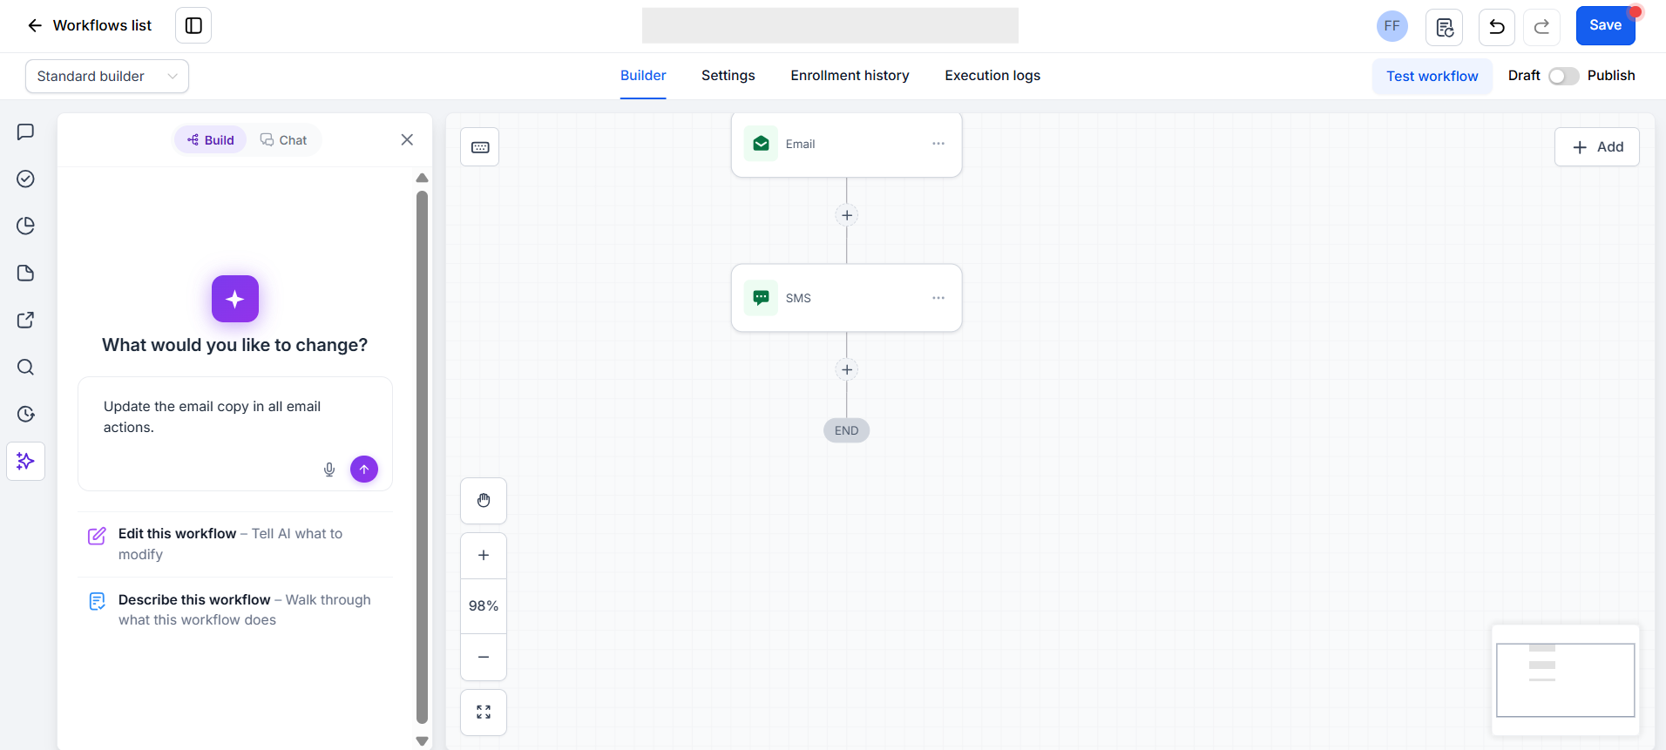The height and width of the screenshot is (750, 1666).
Task: Switch to the Builder tab
Action: pyautogui.click(x=643, y=76)
